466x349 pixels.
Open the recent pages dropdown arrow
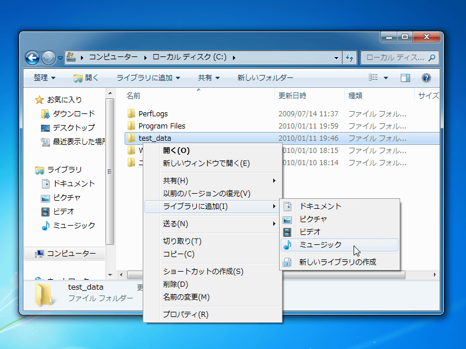(60, 58)
